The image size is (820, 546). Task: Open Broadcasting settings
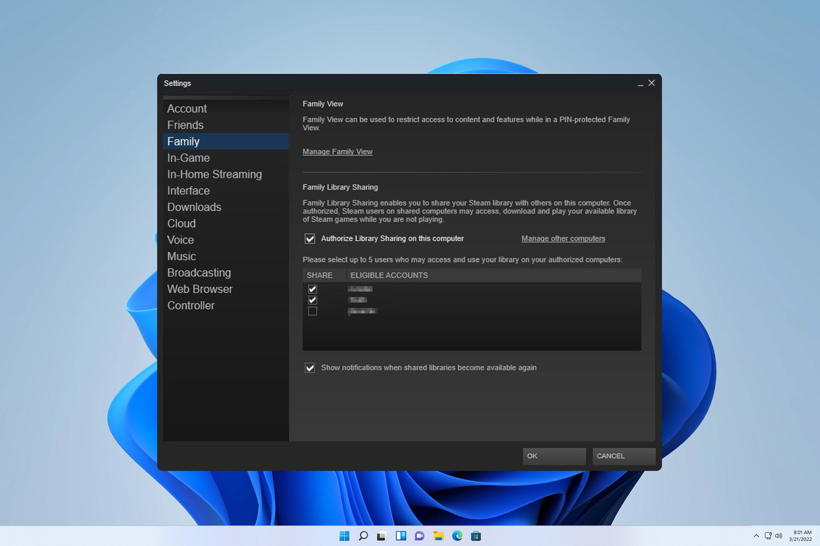tap(226, 273)
